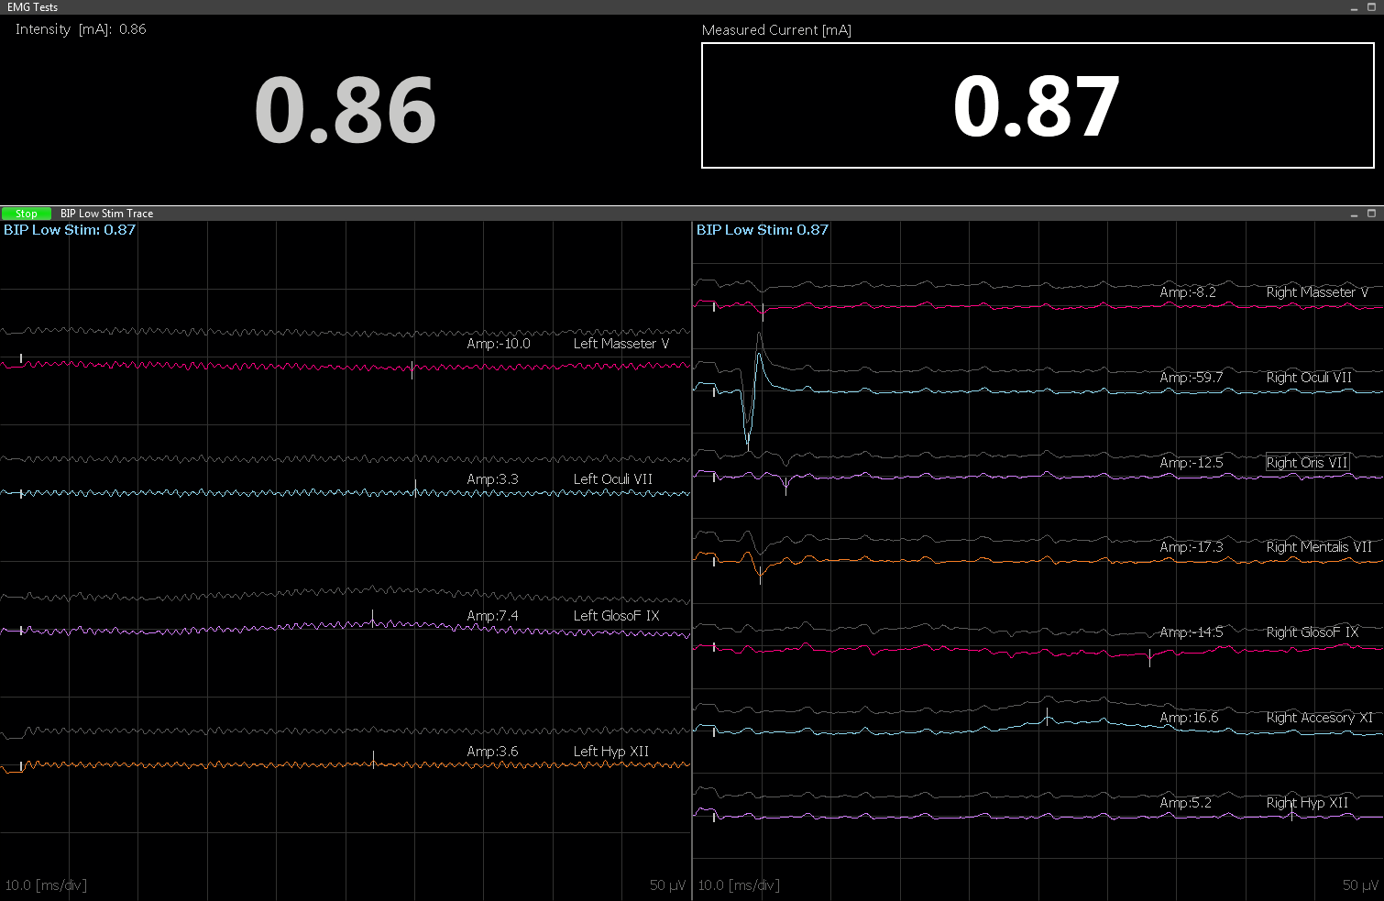1384x901 pixels.
Task: Change the 50 µV scale on the right trace panel
Action: (x=1359, y=885)
